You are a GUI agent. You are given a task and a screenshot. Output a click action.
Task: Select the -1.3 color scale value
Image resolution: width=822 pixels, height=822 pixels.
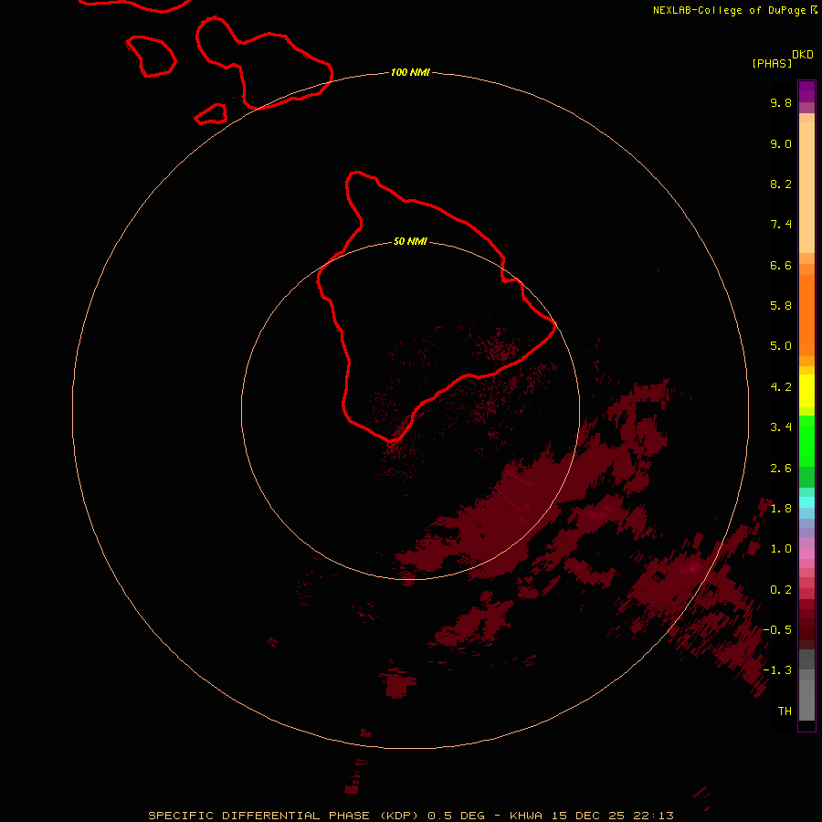coord(777,670)
